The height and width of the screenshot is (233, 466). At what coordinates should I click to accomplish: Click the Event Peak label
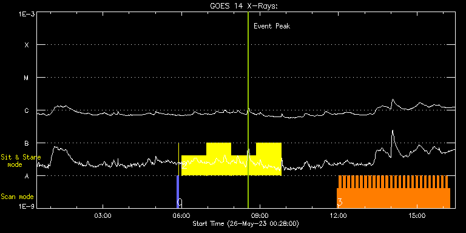(272, 26)
